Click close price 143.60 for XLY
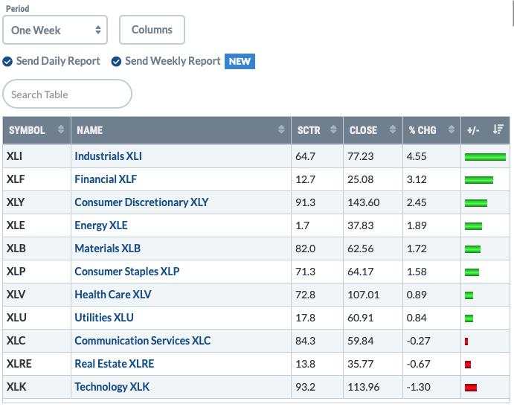The width and height of the screenshot is (514, 407). click(364, 202)
